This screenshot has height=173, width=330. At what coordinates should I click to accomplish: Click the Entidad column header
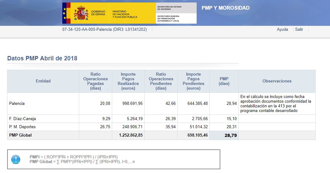pyautogui.click(x=43, y=81)
